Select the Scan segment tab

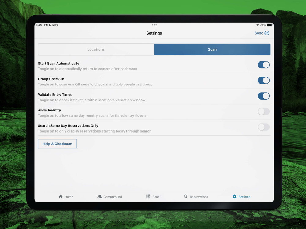click(x=212, y=49)
